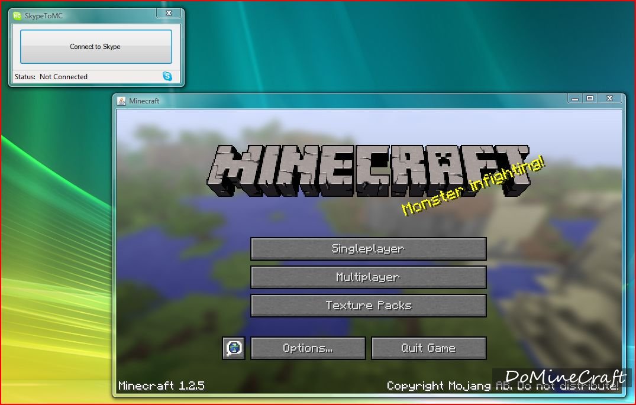Open Singleplayer in Minecraft menu
The image size is (636, 405).
(x=369, y=248)
